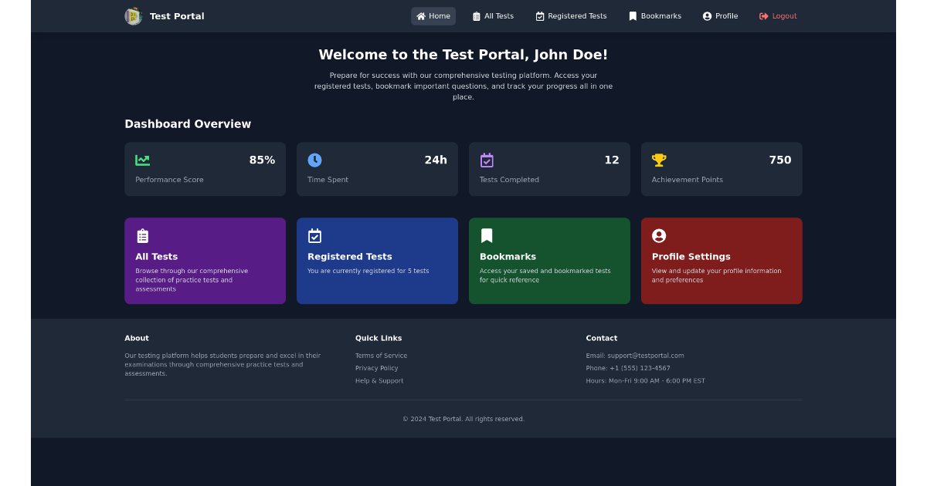Screen dimensions: 927x486
Task: Open the Terms of Service link
Action: tap(381, 356)
